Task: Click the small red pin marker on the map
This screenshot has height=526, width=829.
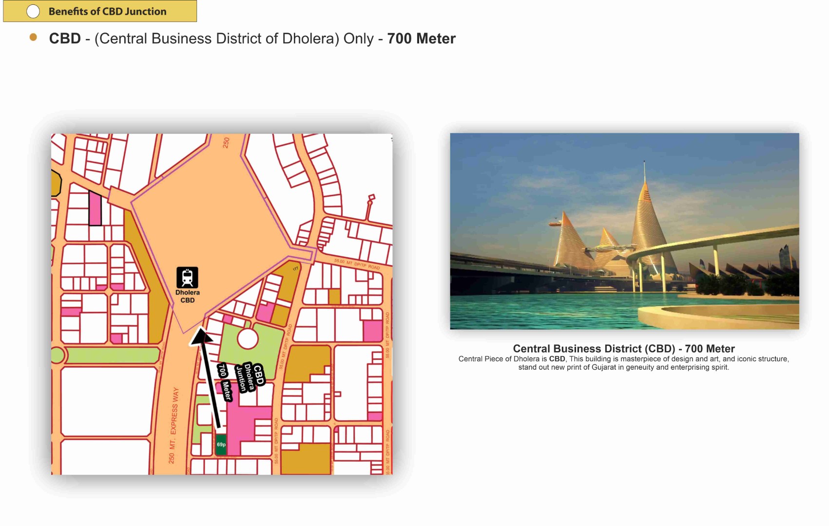Action: click(x=371, y=198)
